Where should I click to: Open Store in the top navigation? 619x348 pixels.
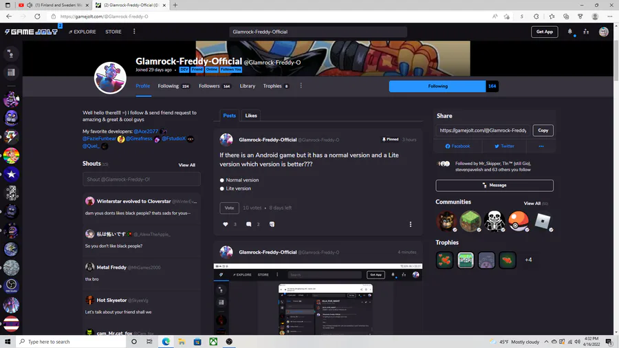click(x=113, y=32)
